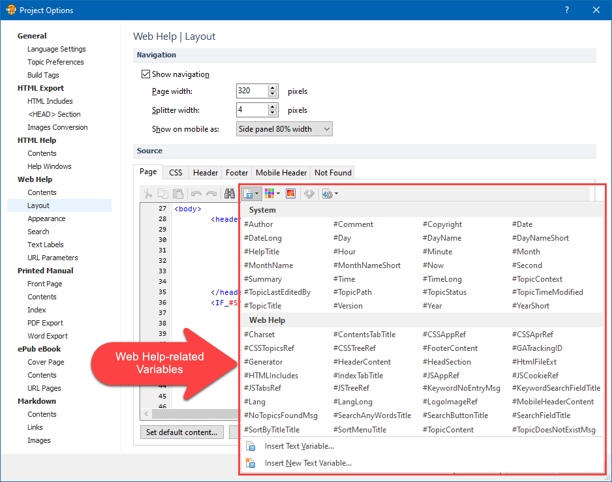Open the code snippet gear dropdown arrow
612x482 pixels.
coord(337,194)
